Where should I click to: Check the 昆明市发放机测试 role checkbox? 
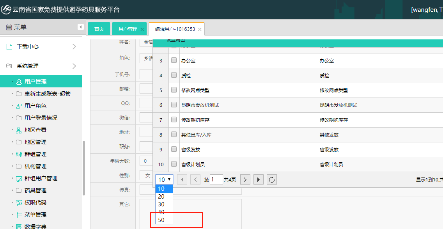[x=174, y=105]
